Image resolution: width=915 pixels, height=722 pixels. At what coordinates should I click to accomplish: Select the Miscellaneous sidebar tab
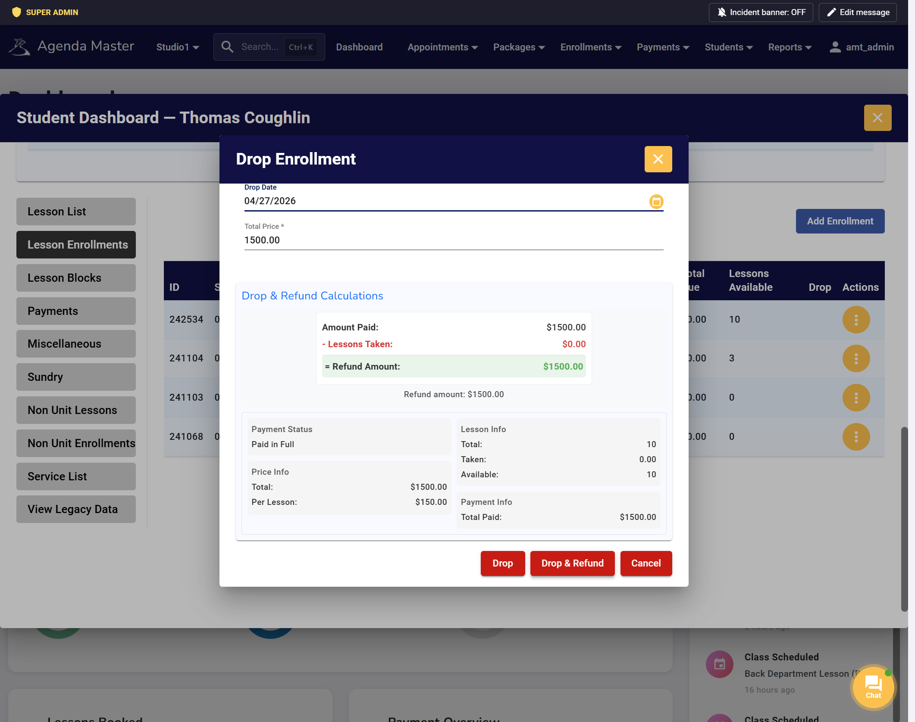(76, 344)
